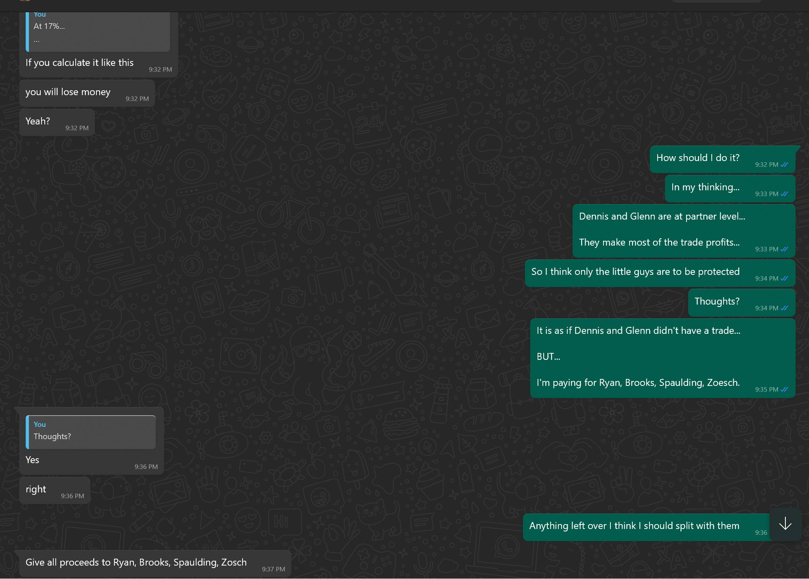Click the scroll-to-bottom arrow button
The image size is (809, 579).
(785, 524)
